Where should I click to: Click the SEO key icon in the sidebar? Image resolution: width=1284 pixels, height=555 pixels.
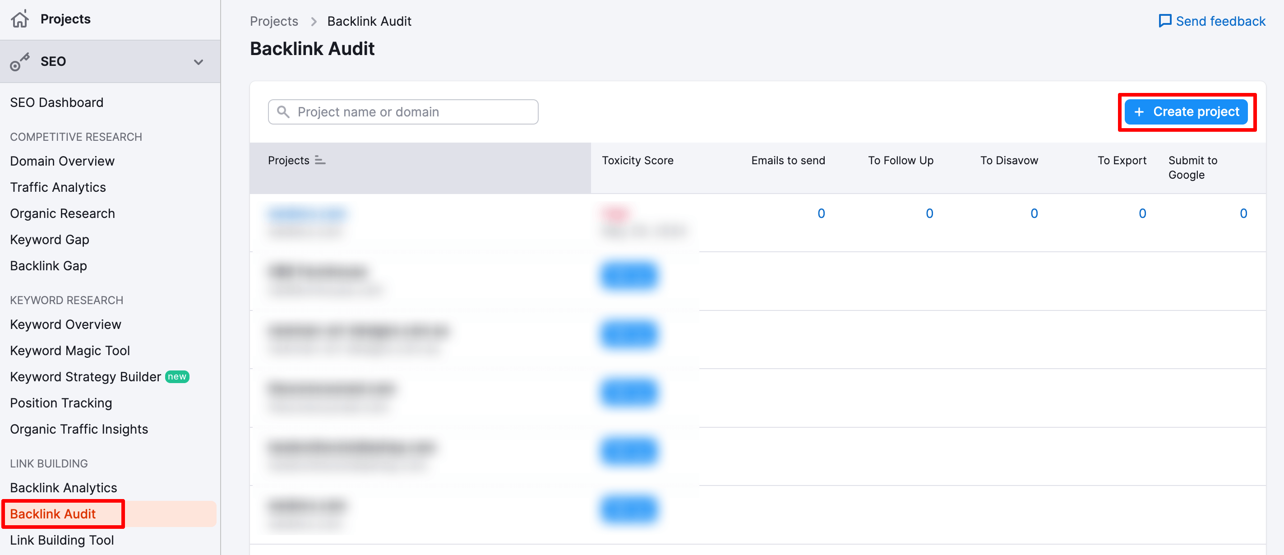20,61
